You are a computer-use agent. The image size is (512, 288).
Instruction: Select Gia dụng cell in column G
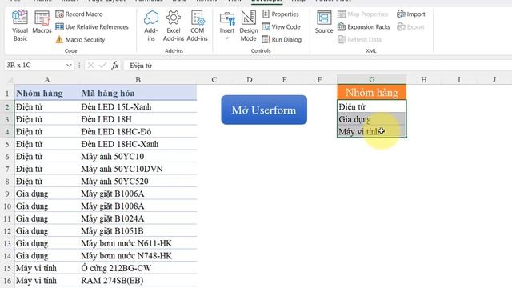[371, 119]
